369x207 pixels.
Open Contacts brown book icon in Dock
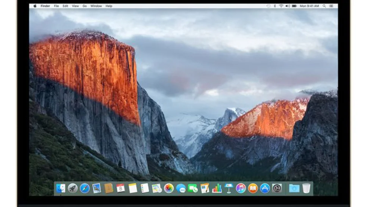coord(109,188)
